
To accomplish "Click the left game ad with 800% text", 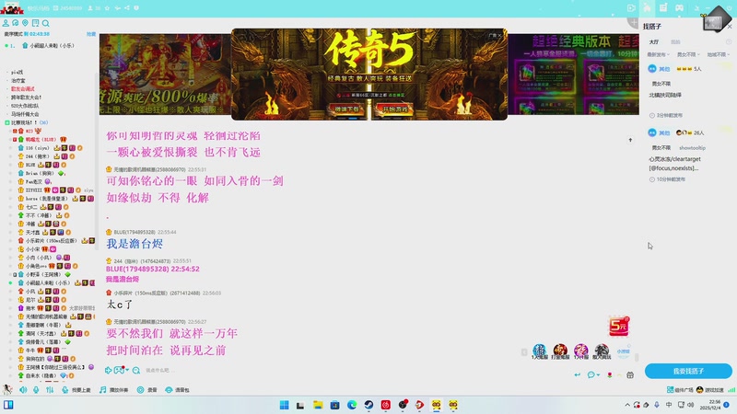I will click(x=165, y=75).
